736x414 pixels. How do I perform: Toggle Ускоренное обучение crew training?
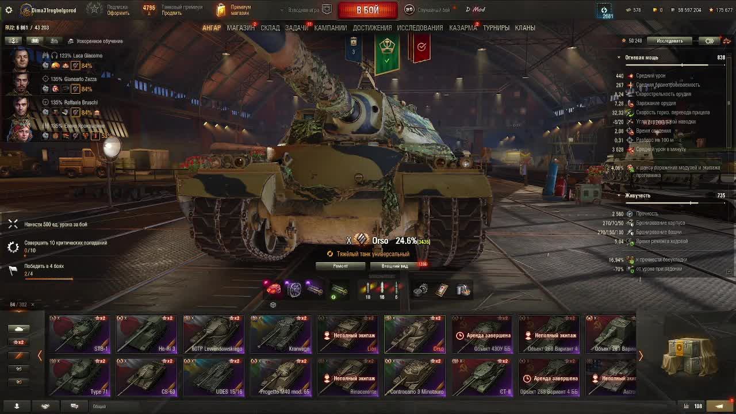[95, 41]
